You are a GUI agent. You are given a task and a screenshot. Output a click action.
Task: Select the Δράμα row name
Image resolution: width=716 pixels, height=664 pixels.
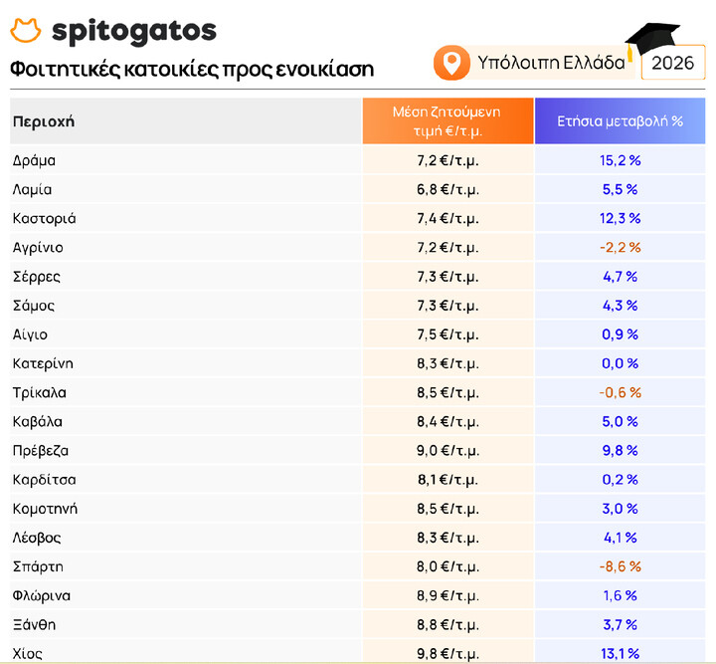pos(34,160)
